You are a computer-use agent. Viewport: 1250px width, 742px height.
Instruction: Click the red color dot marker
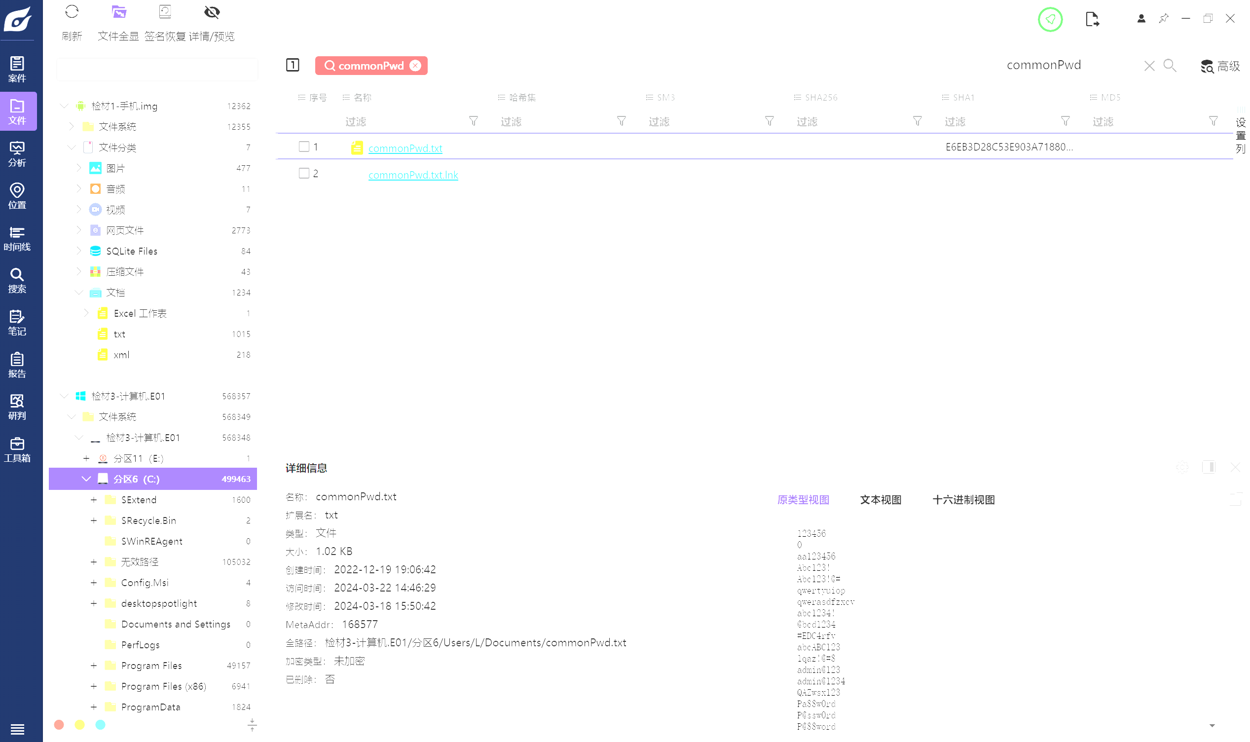(59, 725)
